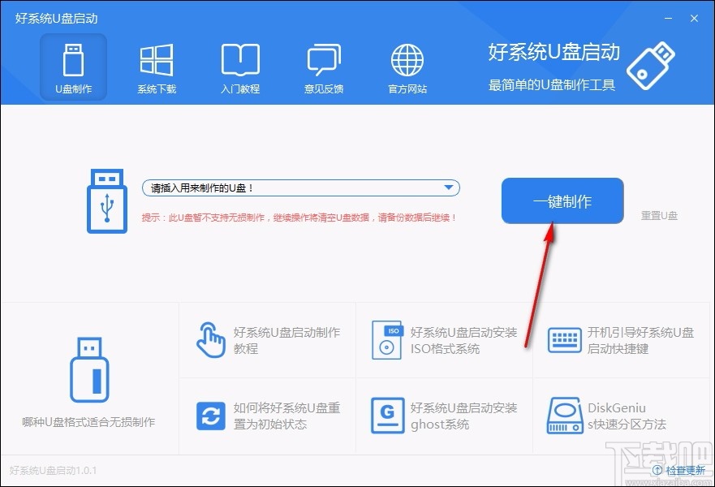Open the 入门教程 tutorial book icon
The width and height of the screenshot is (715, 487).
[x=240, y=58]
